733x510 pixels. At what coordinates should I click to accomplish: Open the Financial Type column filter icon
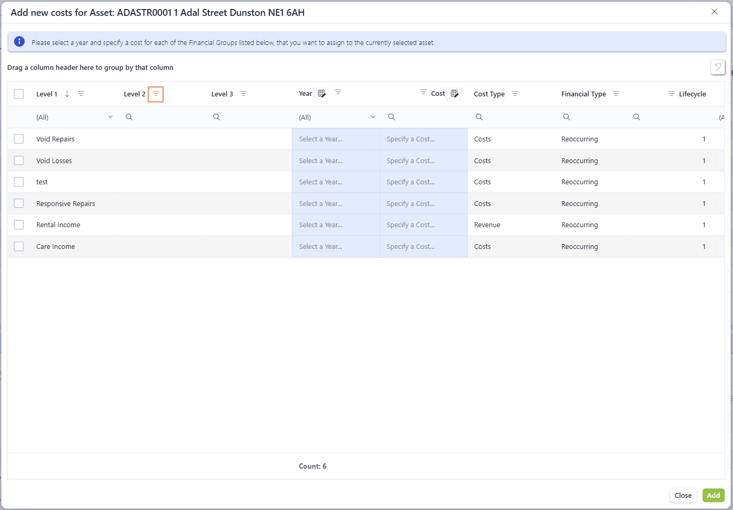616,94
